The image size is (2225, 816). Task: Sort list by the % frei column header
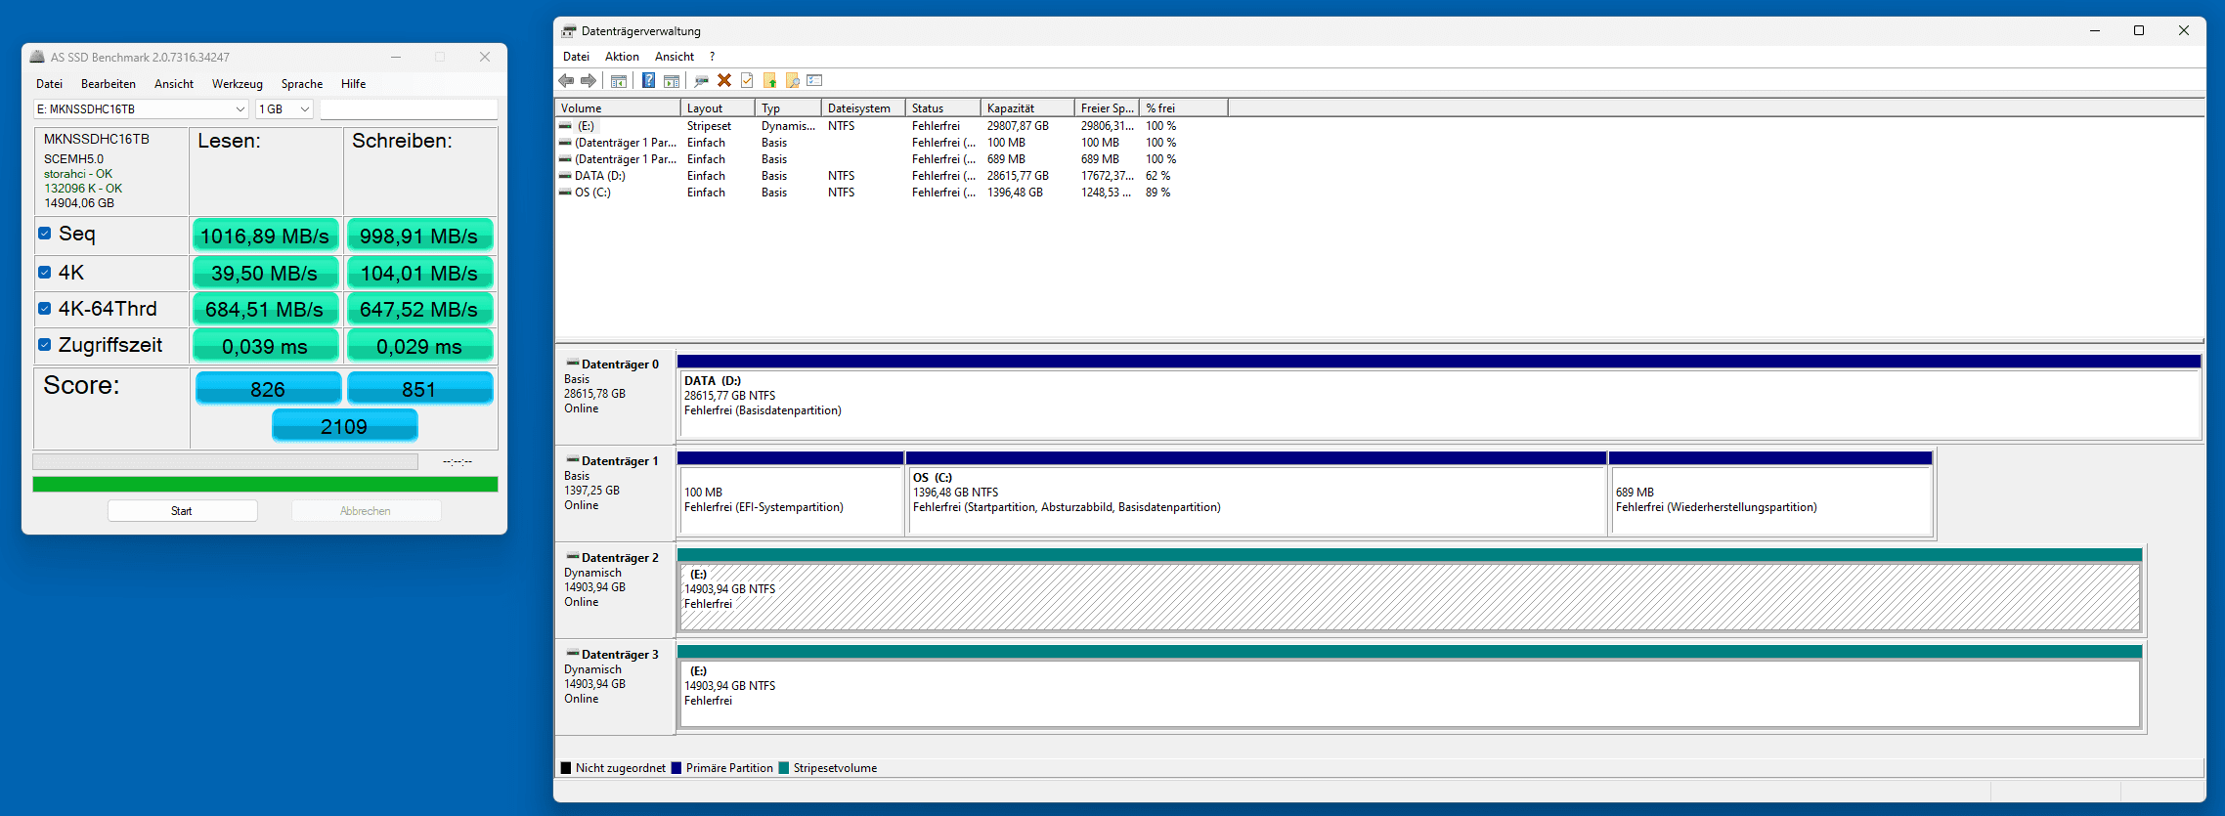click(1184, 108)
